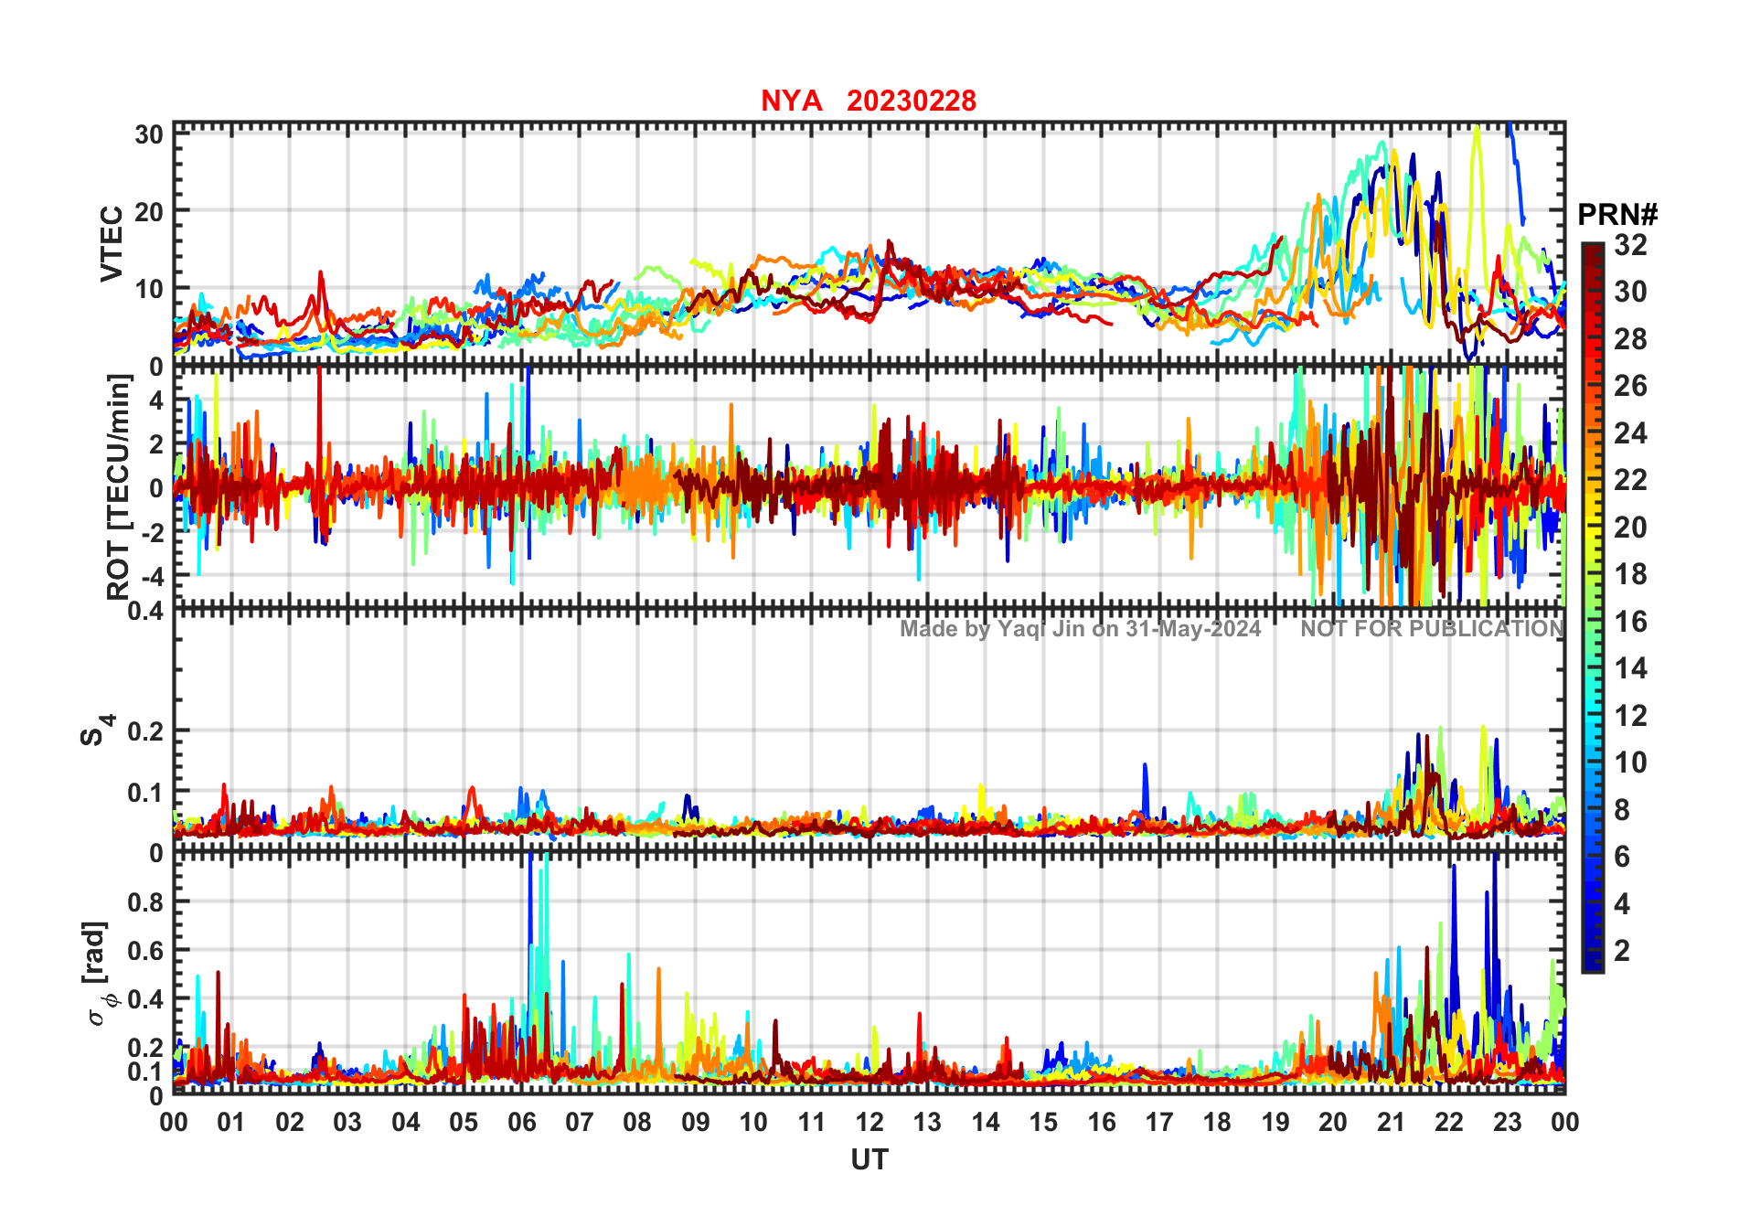
Task: Click the 'ROT [TECU/min]' axis label
Action: 119,486
